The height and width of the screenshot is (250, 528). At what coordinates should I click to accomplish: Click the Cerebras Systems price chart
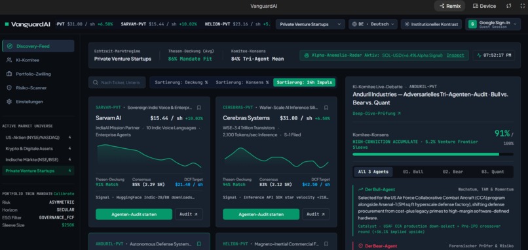(276, 157)
